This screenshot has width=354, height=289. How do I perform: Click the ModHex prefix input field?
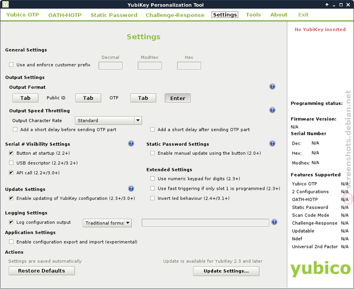point(150,66)
